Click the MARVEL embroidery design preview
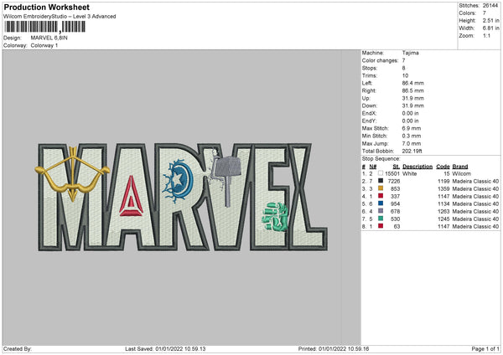Image resolution: width=503 pixels, height=355 pixels. click(183, 197)
